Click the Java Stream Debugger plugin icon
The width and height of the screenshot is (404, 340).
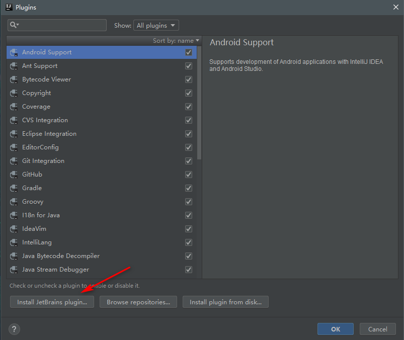[x=14, y=270]
